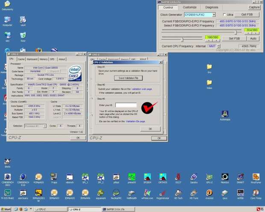This screenshot has width=265, height=212.
Task: Click the Capture button in SetFSB
Action: pos(254,7)
